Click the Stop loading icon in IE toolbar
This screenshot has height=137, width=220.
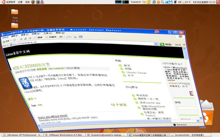(x=21, y=39)
